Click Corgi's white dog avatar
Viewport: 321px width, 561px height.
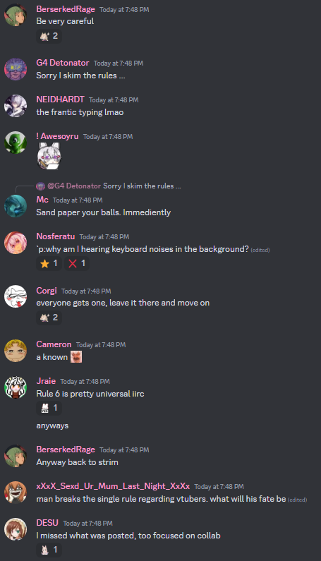coord(16,296)
